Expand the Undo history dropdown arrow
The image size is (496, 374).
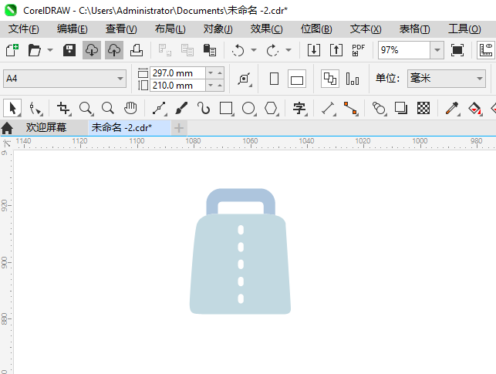click(x=254, y=50)
